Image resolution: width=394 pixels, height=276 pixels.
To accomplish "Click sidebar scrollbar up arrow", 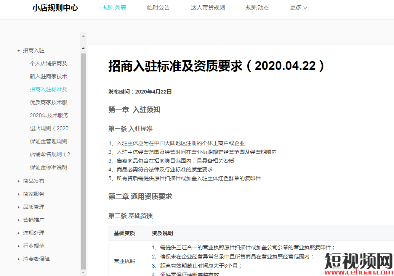I will tap(83, 48).
